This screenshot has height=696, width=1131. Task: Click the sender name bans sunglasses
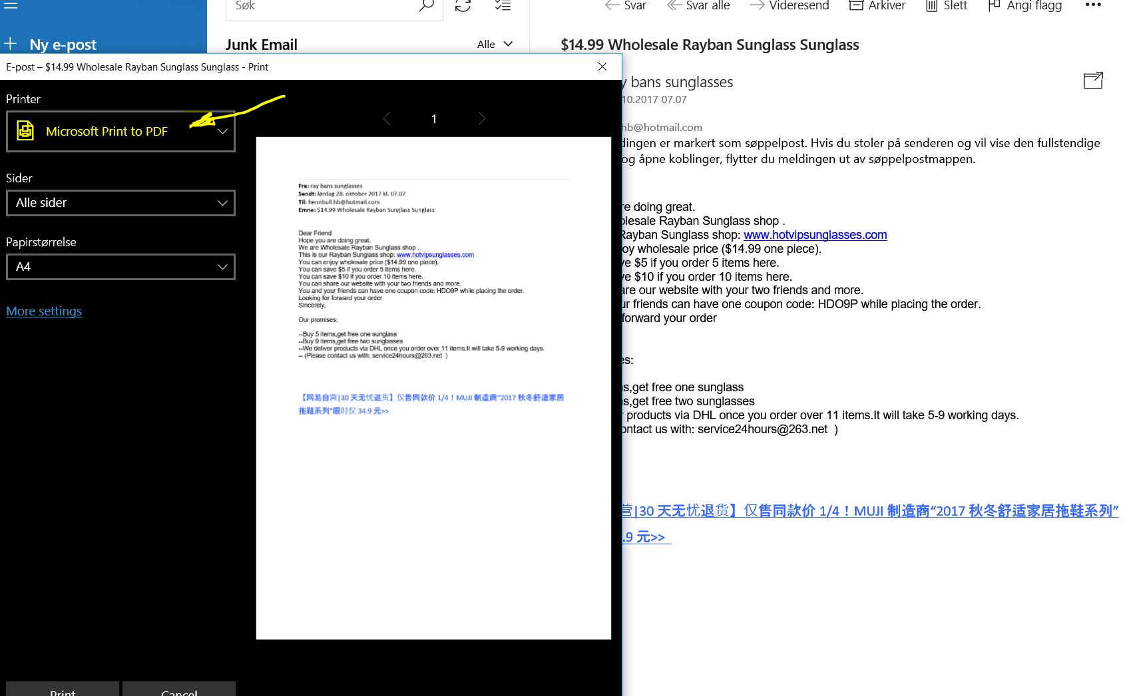pos(681,82)
